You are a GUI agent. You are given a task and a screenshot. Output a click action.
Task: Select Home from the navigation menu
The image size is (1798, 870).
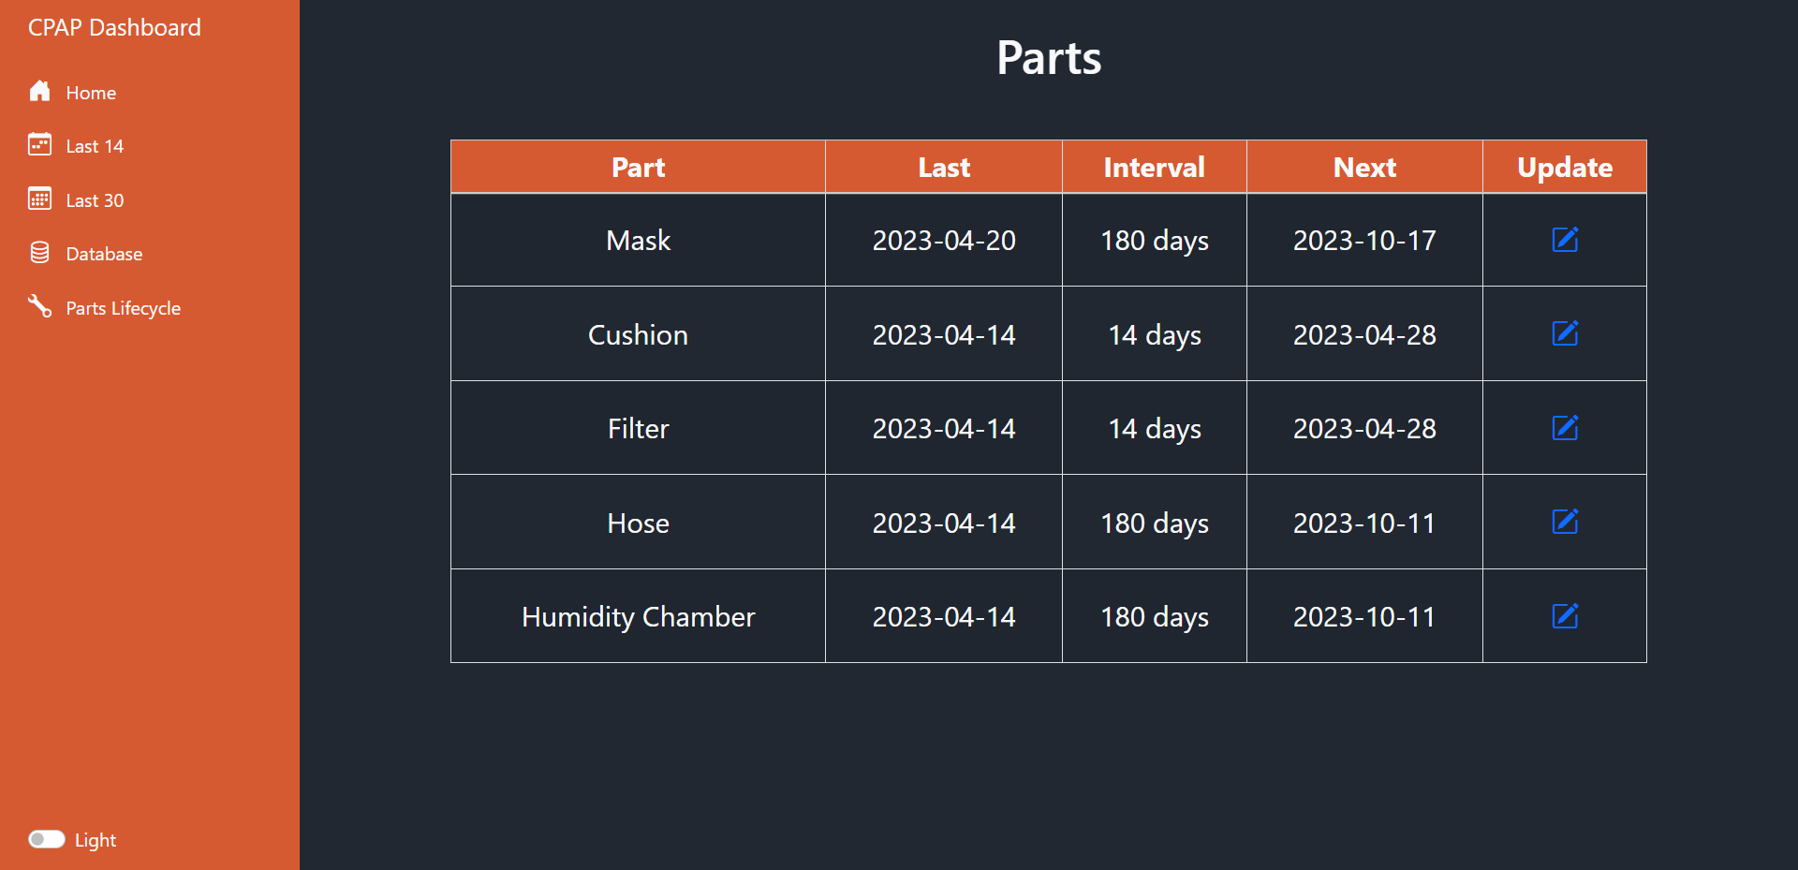pos(91,92)
